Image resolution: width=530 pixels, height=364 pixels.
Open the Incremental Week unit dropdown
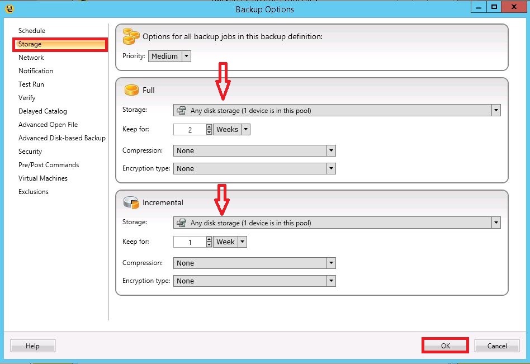[x=242, y=242]
